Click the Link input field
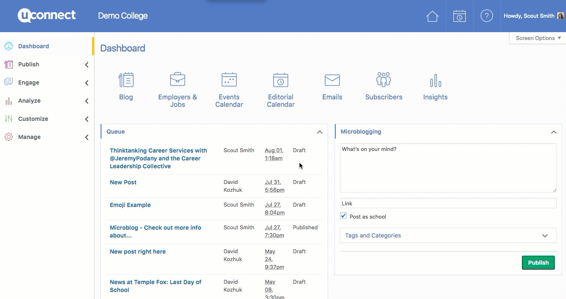This screenshot has width=566, height=299. point(448,203)
